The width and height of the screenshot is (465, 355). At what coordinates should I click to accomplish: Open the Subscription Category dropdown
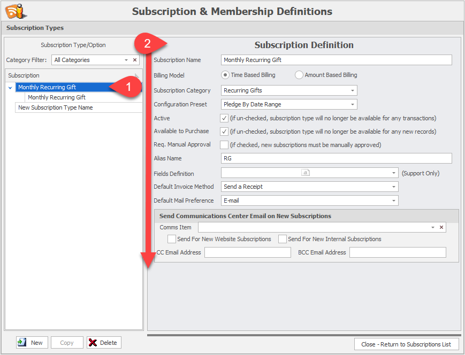352,90
